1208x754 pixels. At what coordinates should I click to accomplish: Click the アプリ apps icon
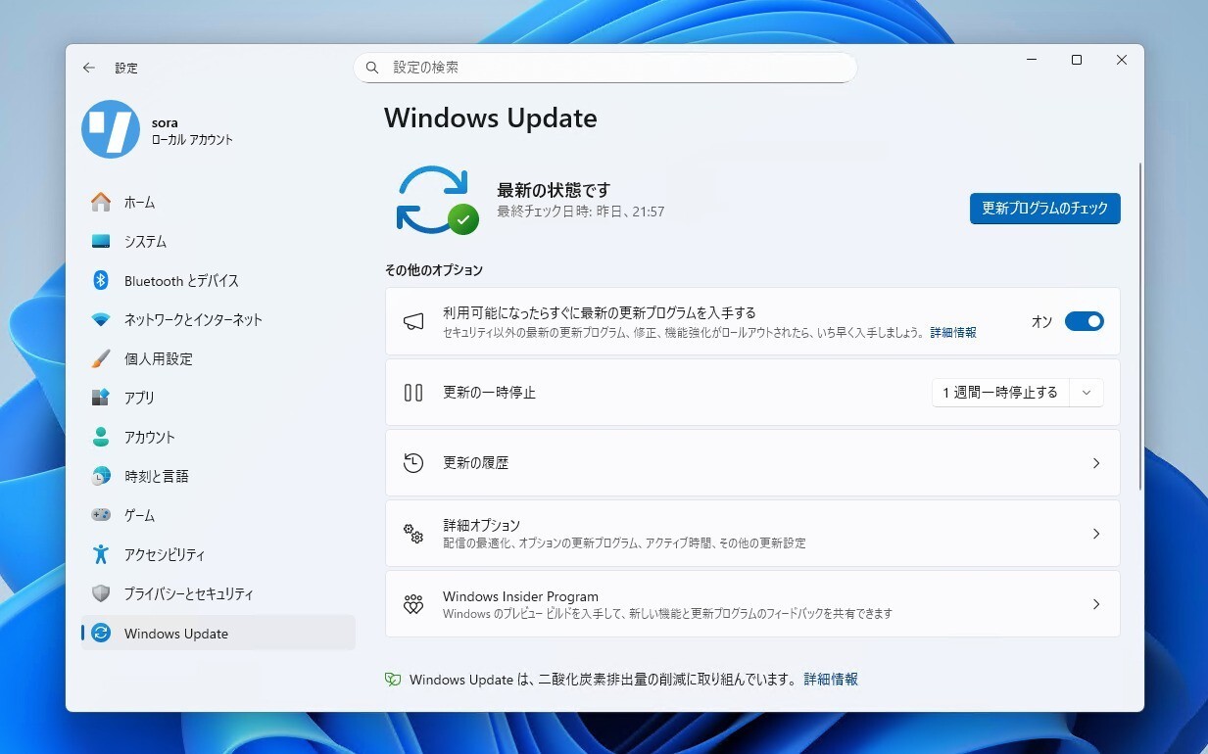coord(101,398)
